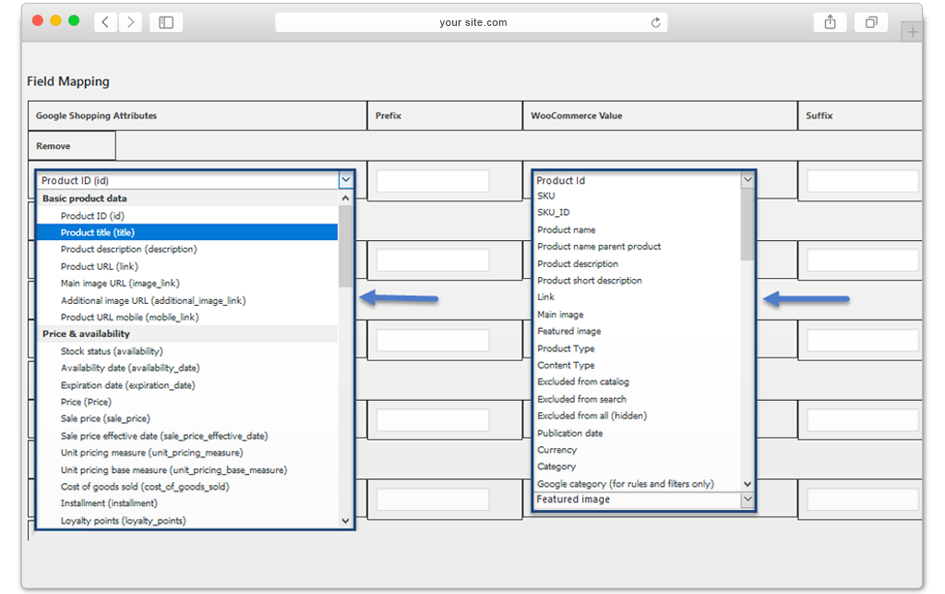The width and height of the screenshot is (945, 594).
Task: Pick Sale price effective date option
Action: click(164, 436)
